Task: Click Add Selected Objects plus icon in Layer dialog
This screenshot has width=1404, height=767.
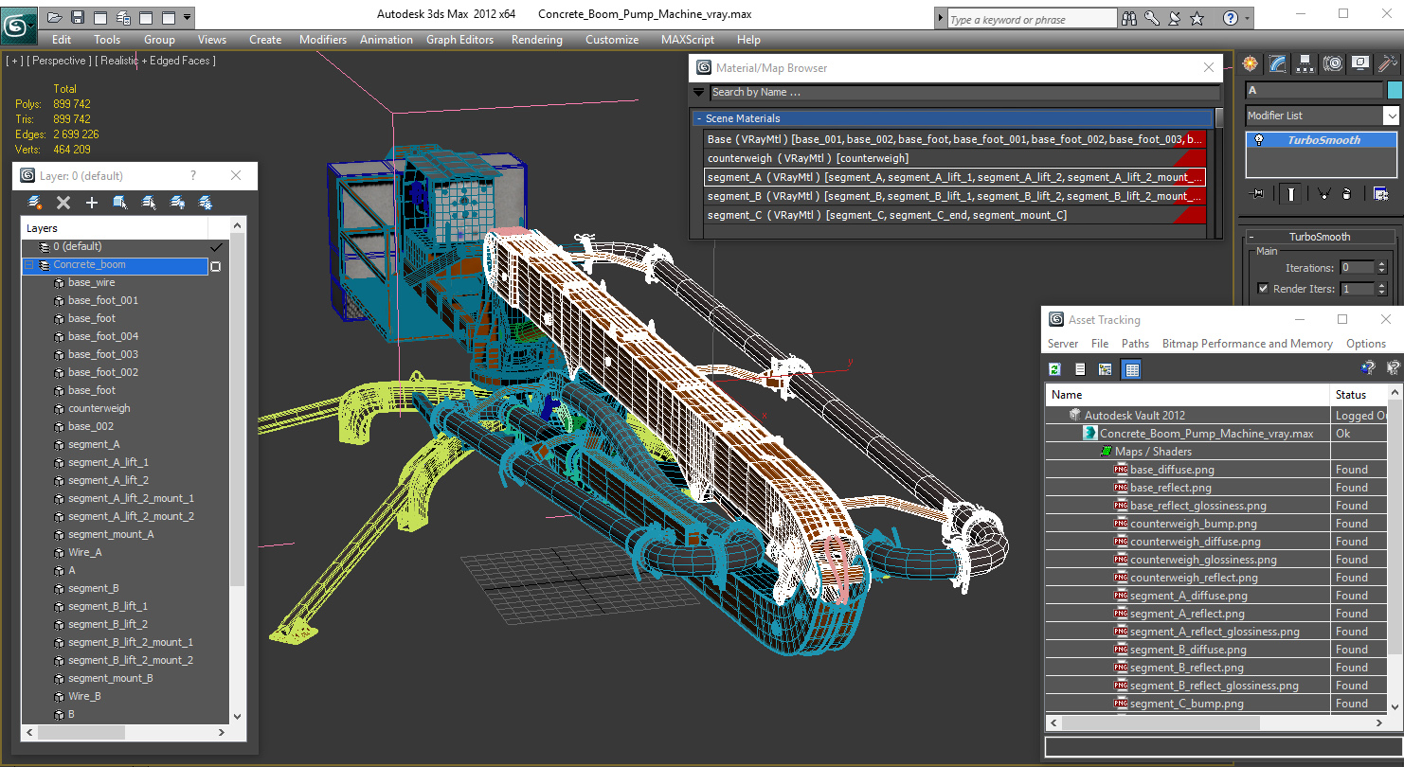Action: point(92,203)
